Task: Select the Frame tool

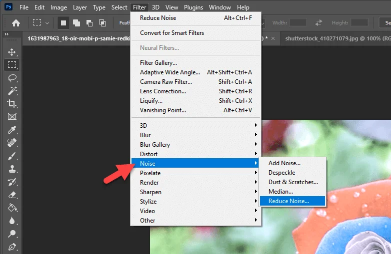Action: pos(12,117)
